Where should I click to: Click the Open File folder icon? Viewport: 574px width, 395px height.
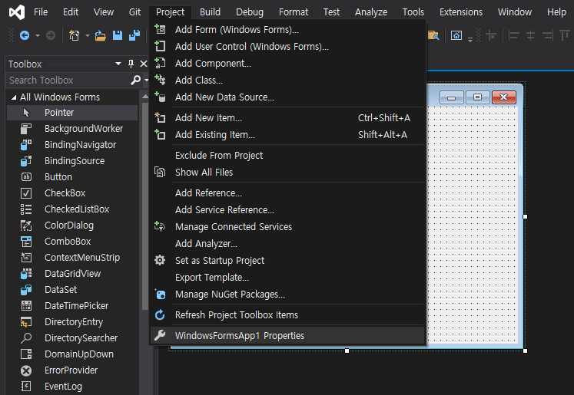pos(101,35)
